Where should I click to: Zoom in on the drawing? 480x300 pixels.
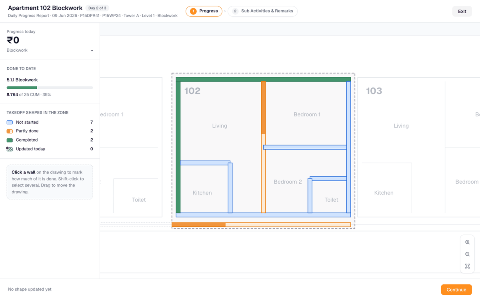coord(467,242)
